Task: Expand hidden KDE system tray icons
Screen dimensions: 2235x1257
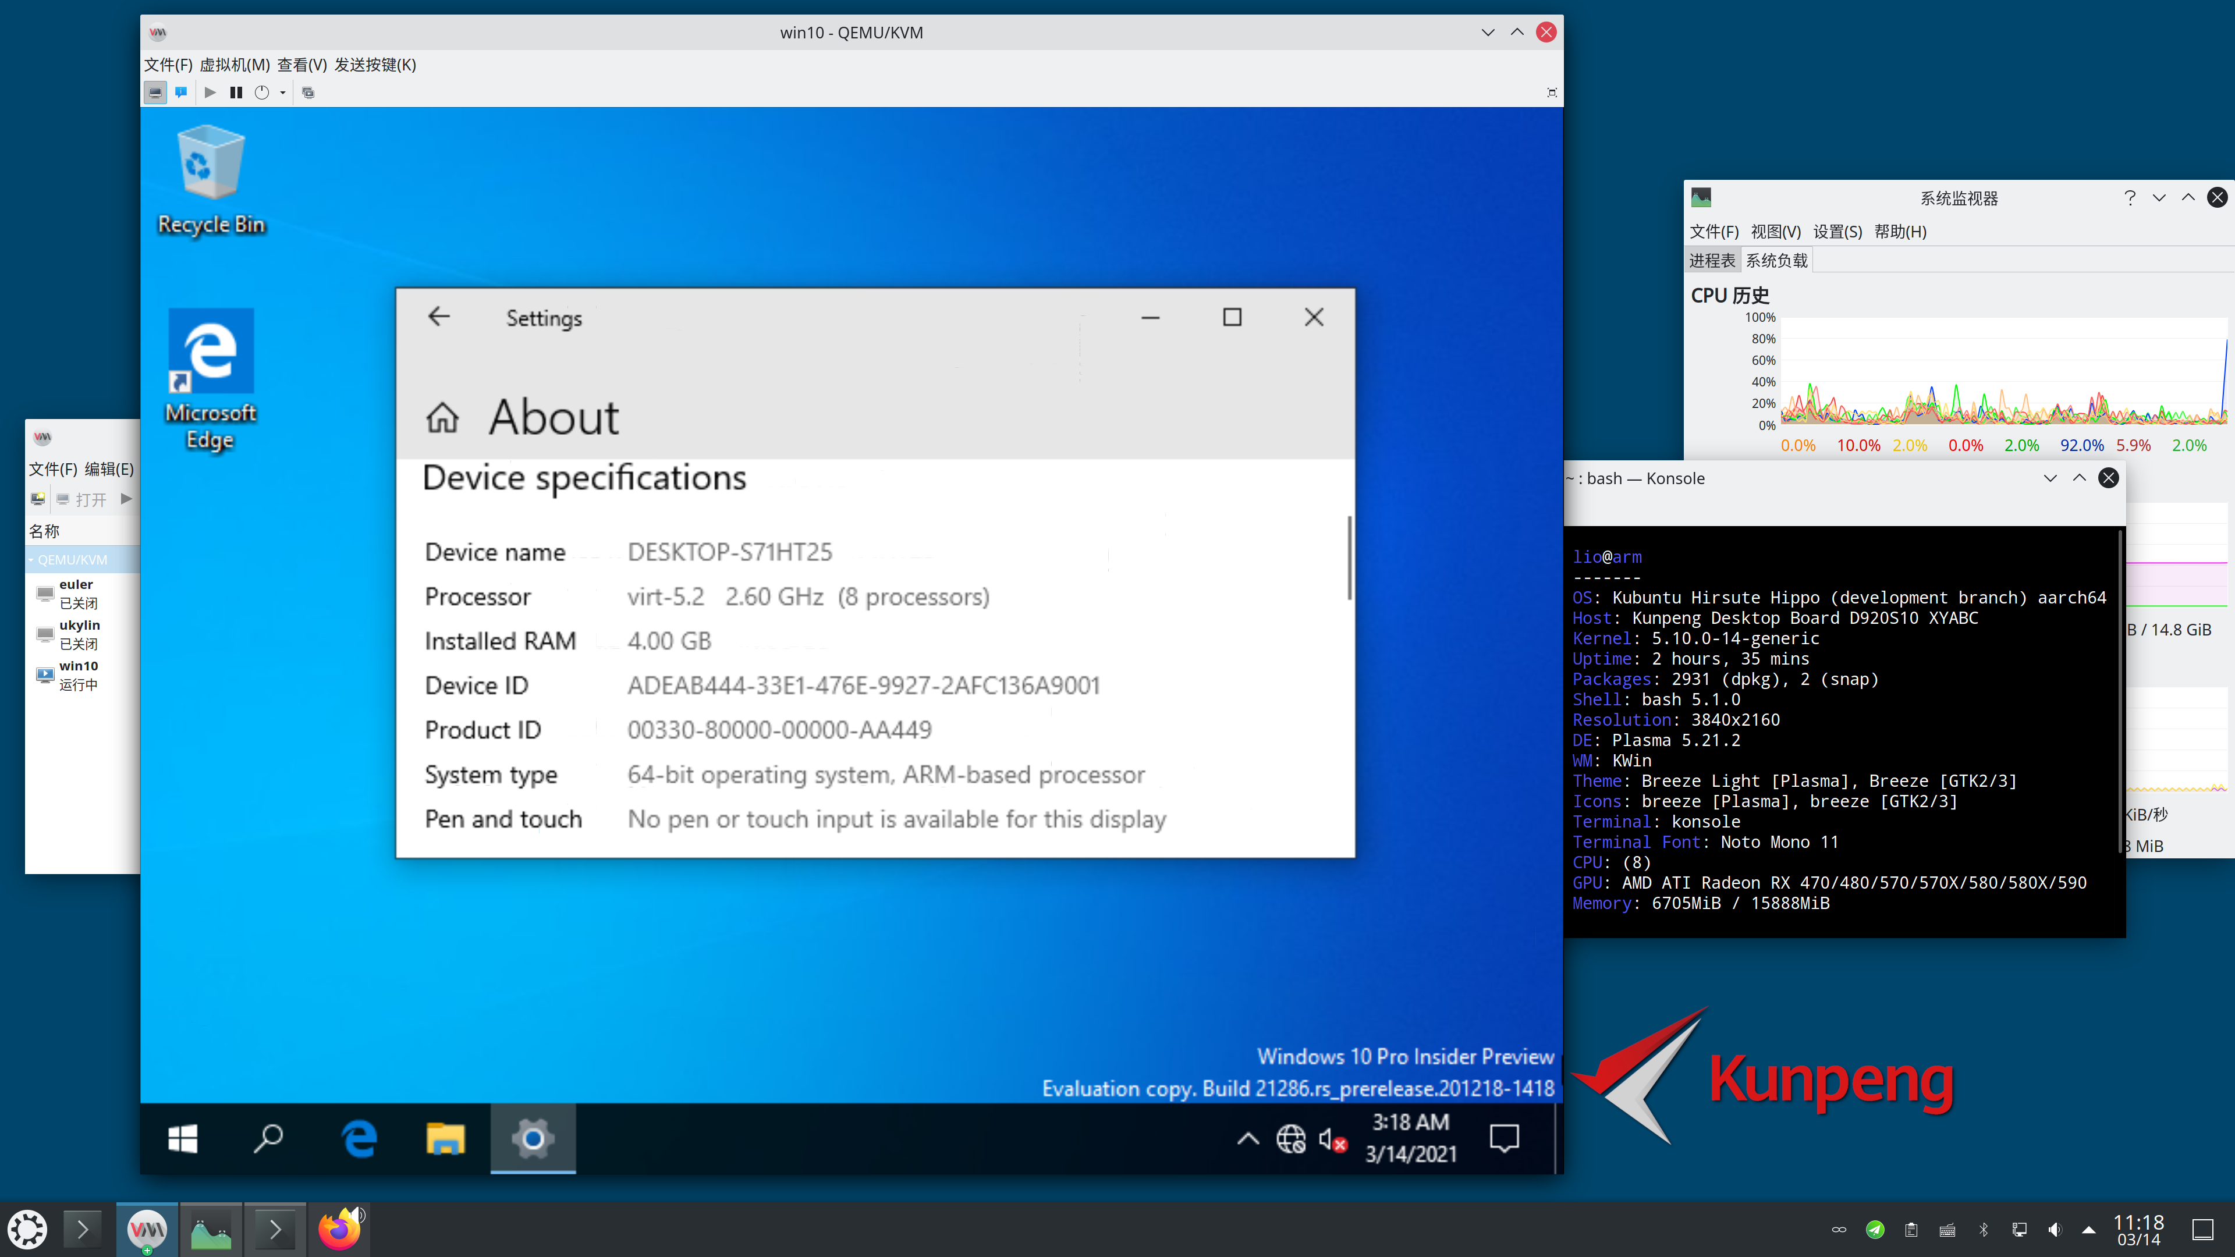Action: tap(2088, 1229)
